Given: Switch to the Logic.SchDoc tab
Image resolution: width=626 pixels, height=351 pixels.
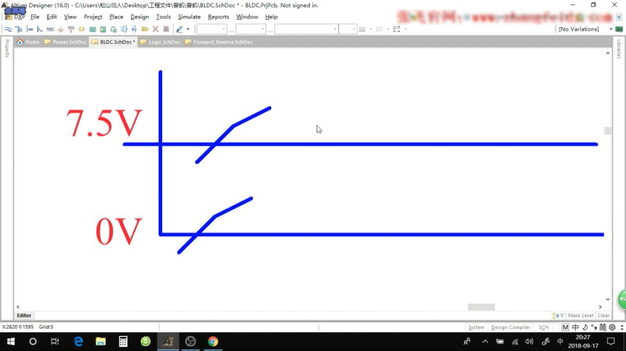Looking at the screenshot, I should pyautogui.click(x=161, y=42).
